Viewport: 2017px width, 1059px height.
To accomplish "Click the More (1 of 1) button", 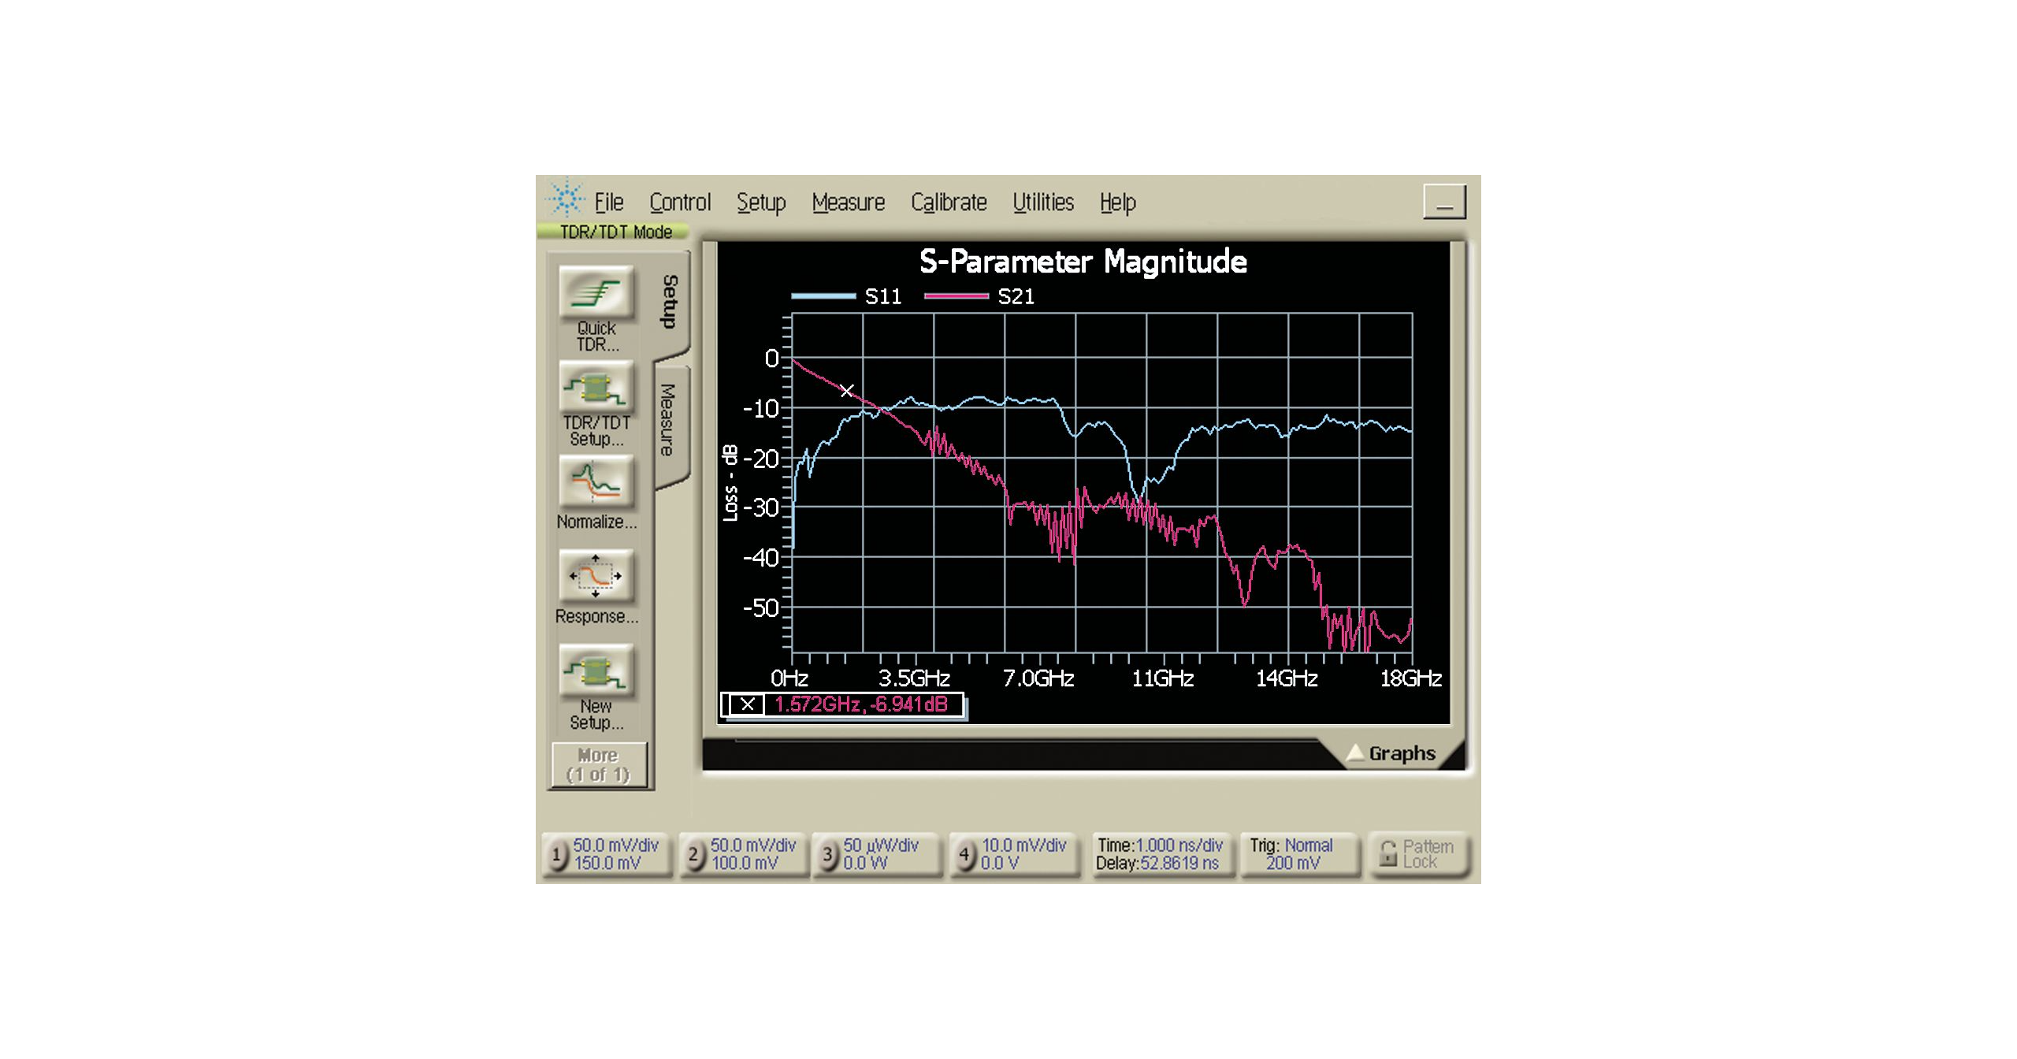I will tap(599, 765).
